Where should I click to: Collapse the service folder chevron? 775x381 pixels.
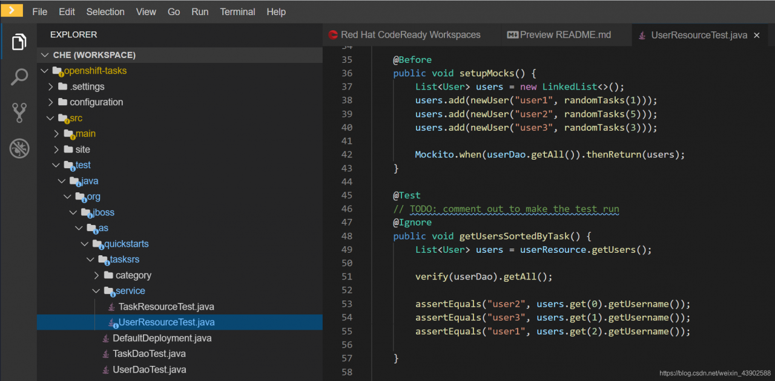pyautogui.click(x=97, y=291)
